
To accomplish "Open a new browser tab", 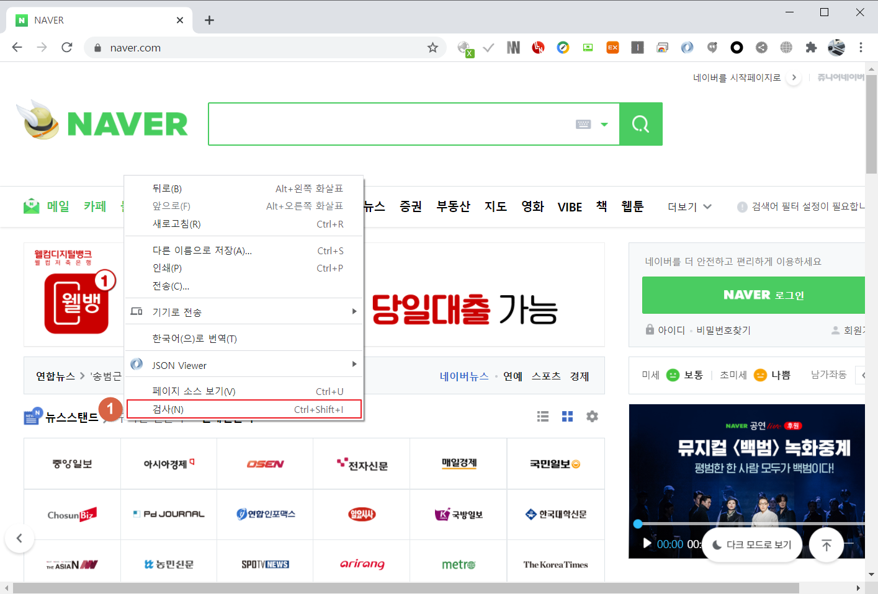I will 209,20.
